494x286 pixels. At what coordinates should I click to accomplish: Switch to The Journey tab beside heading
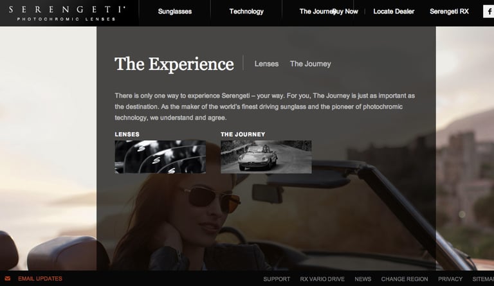(310, 64)
